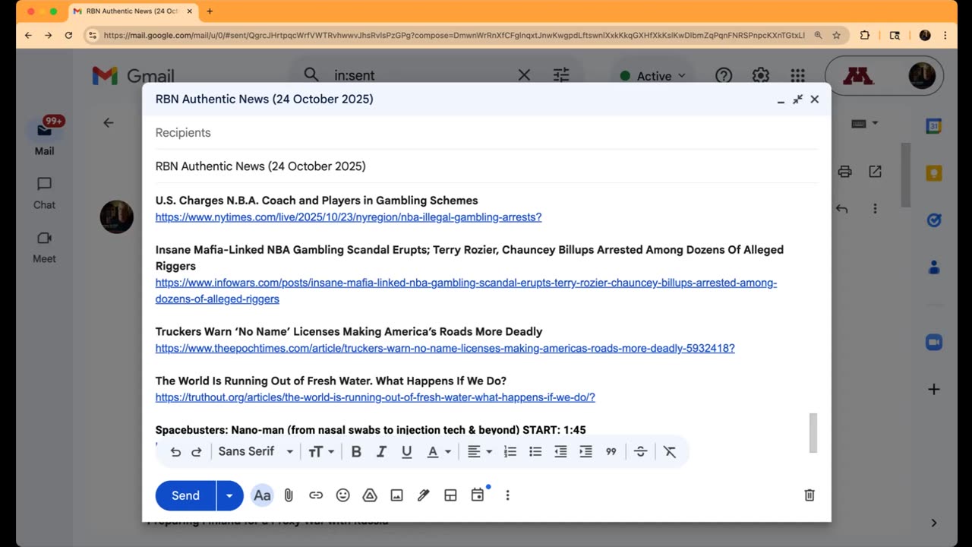This screenshot has width=972, height=547.
Task: Open input tools keyboard dropdown arrow
Action: click(x=875, y=123)
